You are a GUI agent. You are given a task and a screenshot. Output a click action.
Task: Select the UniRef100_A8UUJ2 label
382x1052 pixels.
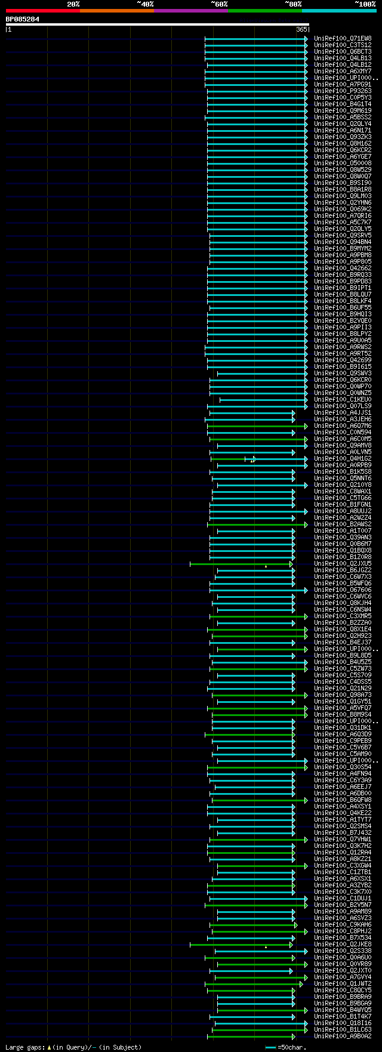coord(343,511)
